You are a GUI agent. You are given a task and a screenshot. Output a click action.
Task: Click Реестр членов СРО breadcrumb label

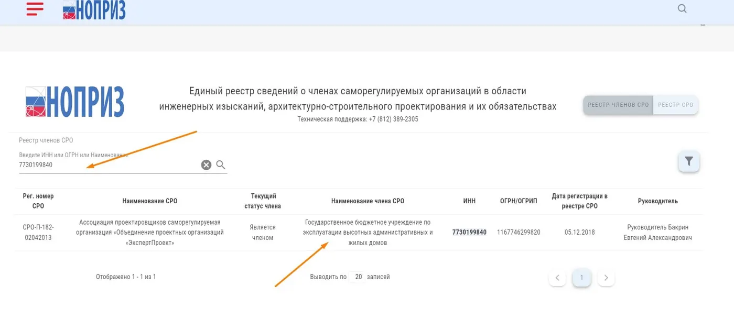[46, 140]
